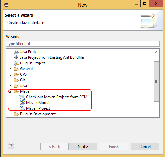Click the wizard list scroll down arrow
The image size is (165, 157).
157,114
